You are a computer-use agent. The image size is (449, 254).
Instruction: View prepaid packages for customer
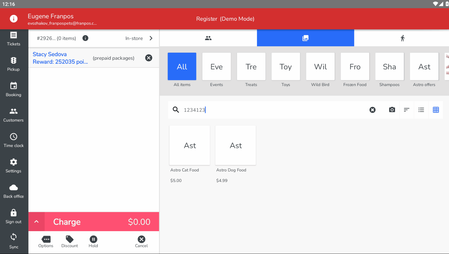point(114,58)
